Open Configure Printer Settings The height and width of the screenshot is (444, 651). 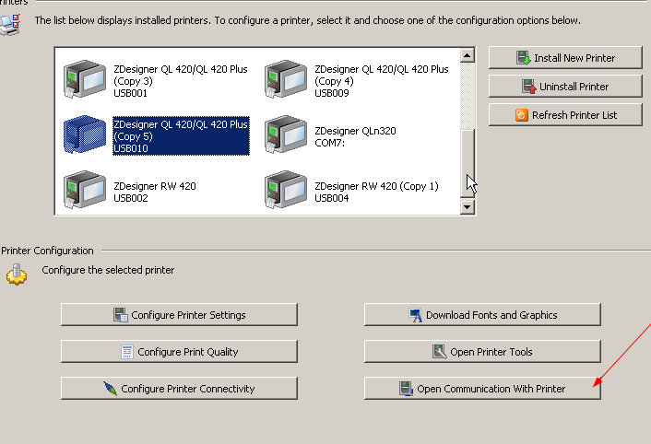pos(179,315)
